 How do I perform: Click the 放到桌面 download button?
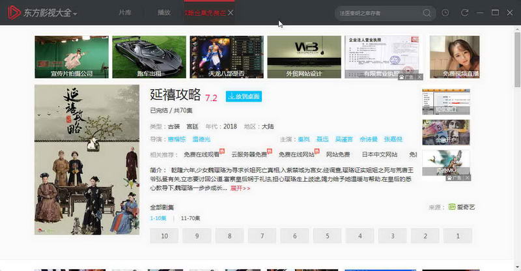(244, 96)
